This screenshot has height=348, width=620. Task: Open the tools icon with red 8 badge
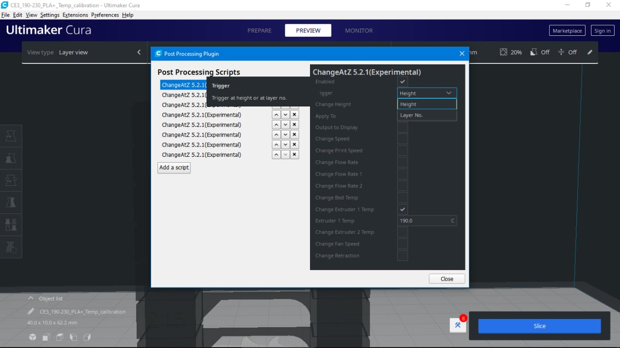tap(458, 325)
